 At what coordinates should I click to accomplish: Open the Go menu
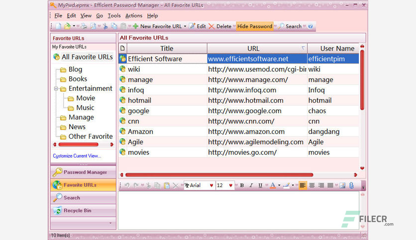pos(100,15)
